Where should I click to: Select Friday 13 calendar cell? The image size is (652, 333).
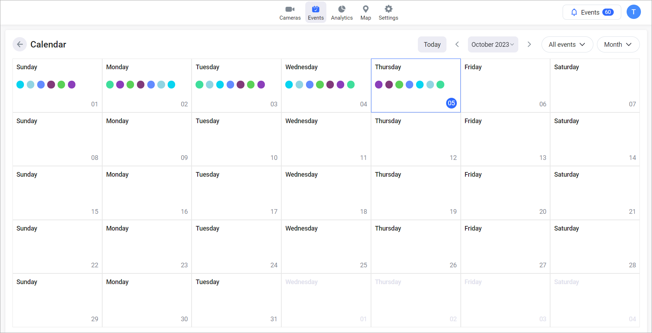505,139
